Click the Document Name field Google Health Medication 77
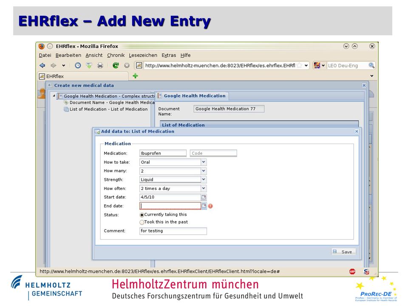This screenshot has height=306, width=408. click(229, 109)
